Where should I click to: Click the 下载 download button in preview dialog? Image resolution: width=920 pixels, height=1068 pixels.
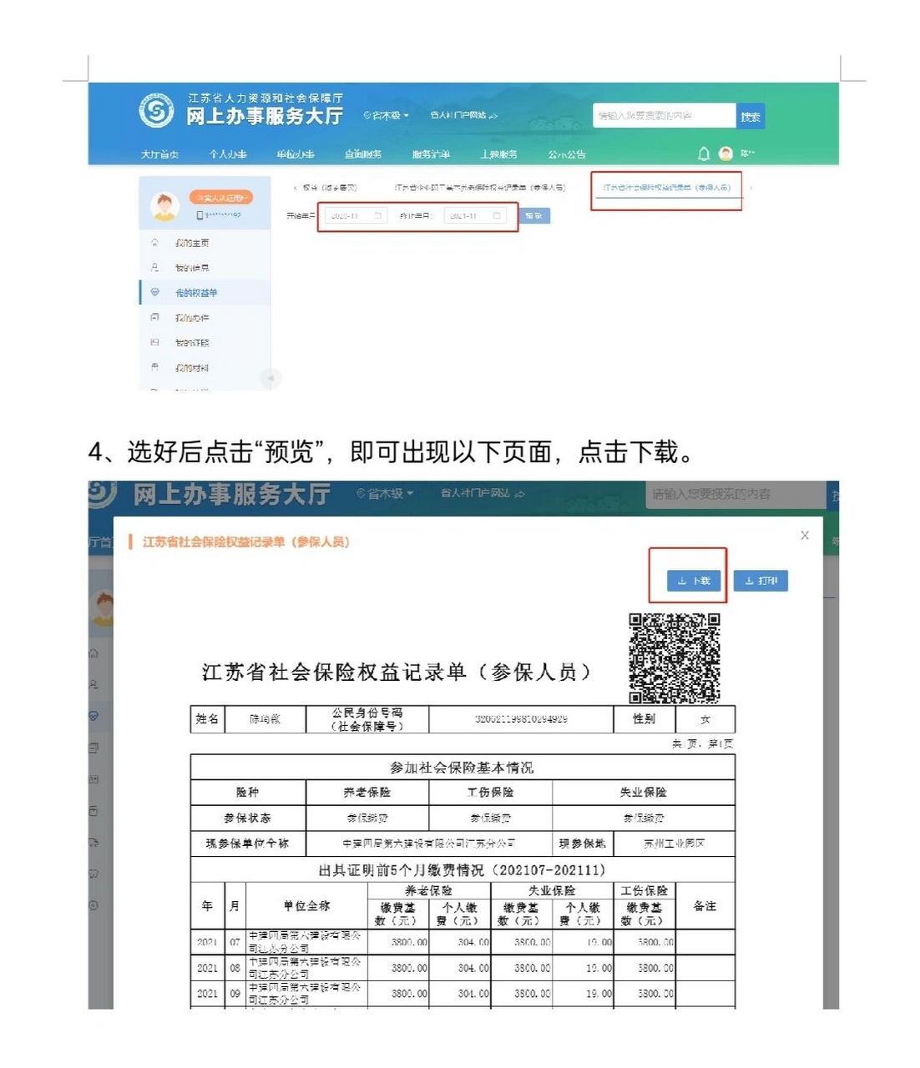(x=694, y=581)
